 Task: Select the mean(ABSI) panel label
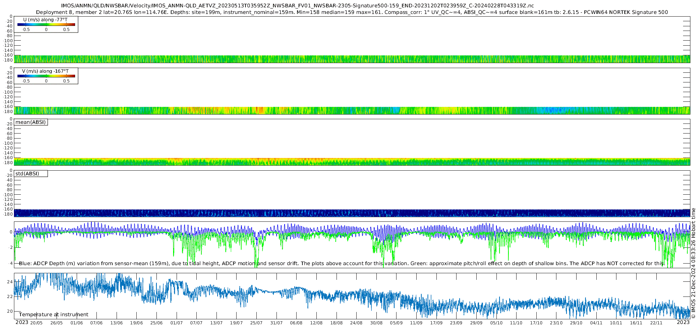click(x=31, y=122)
